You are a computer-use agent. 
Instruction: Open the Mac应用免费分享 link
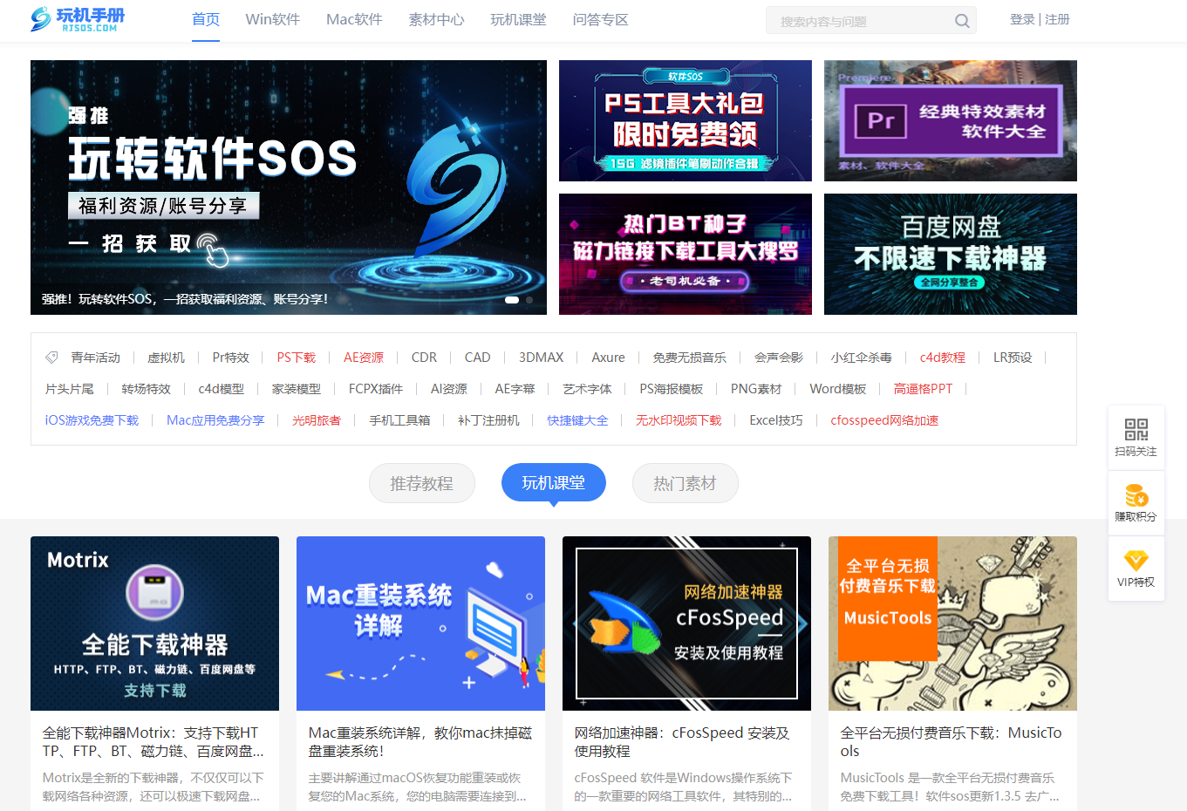tap(216, 420)
